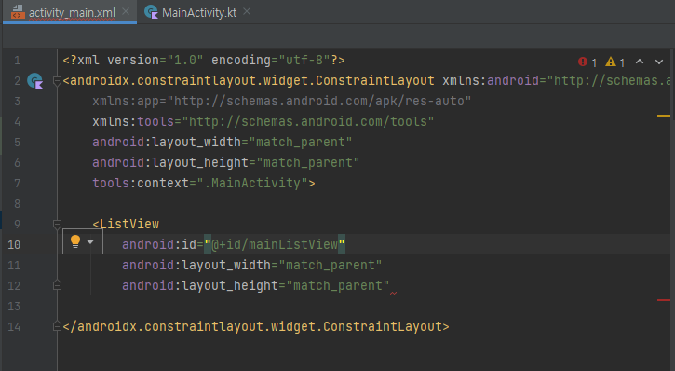Click the yellow warning count indicator
This screenshot has height=371, width=675.
pyautogui.click(x=615, y=62)
